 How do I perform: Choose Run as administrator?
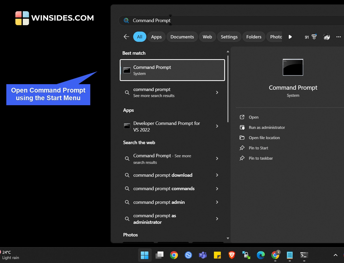(x=267, y=128)
